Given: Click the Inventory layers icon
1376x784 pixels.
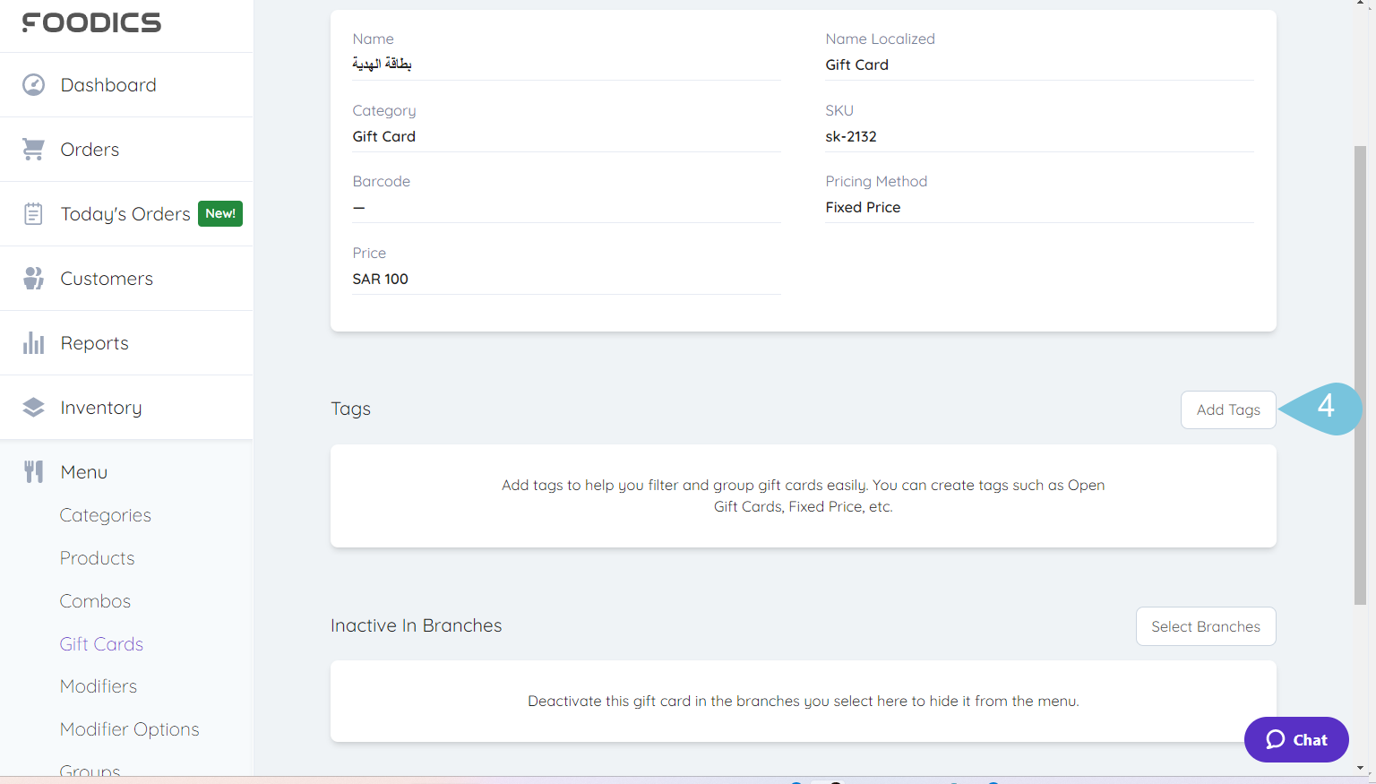Looking at the screenshot, I should [x=33, y=408].
